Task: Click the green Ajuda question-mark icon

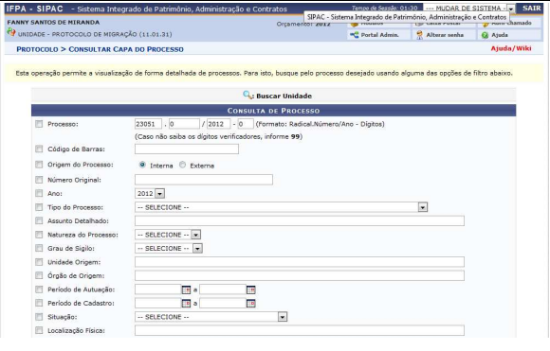Action: pyautogui.click(x=485, y=35)
